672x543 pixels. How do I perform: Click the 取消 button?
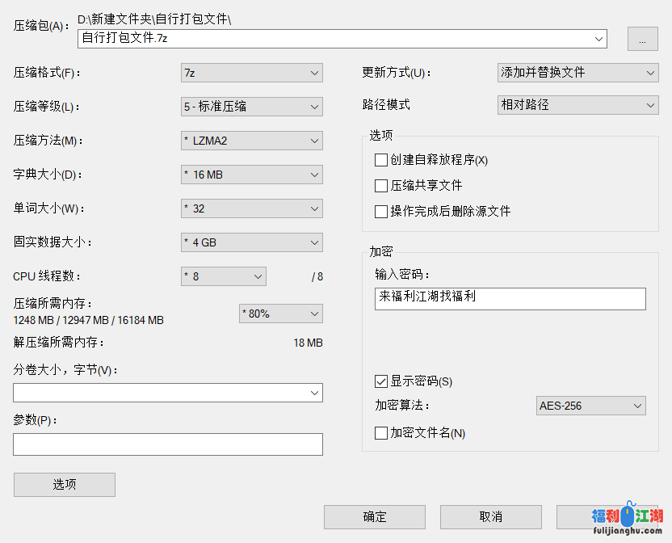pos(490,517)
